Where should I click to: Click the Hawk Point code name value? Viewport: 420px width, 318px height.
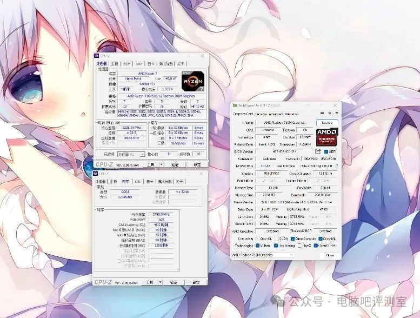pos(134,79)
